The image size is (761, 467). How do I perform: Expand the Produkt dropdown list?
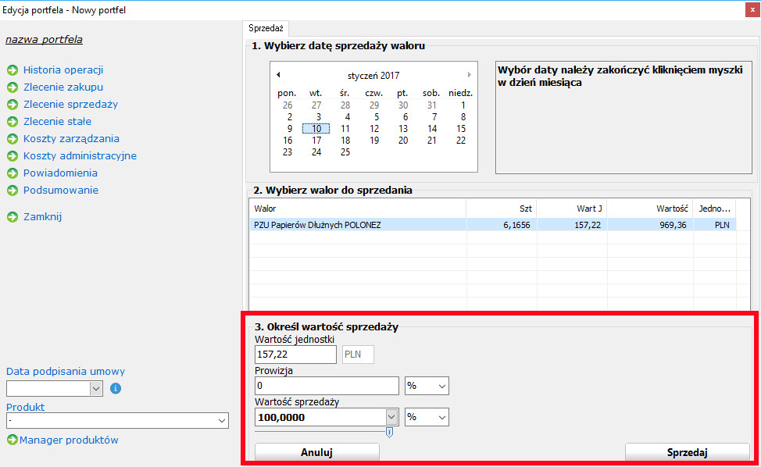[x=221, y=421]
